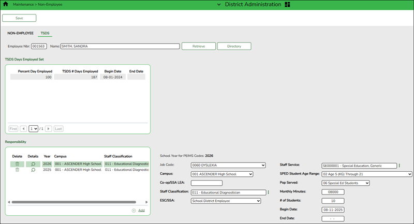Expand the District Administration menu chevron
This screenshot has height=224, width=414.
point(219,4)
